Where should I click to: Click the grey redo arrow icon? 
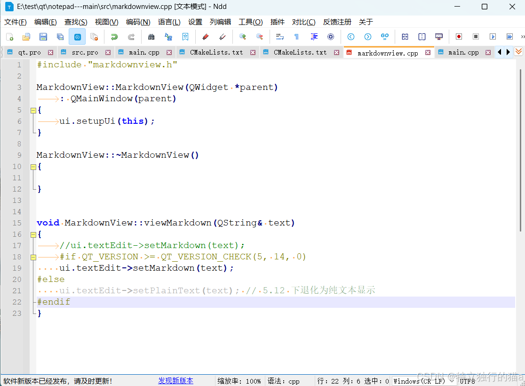pos(131,37)
